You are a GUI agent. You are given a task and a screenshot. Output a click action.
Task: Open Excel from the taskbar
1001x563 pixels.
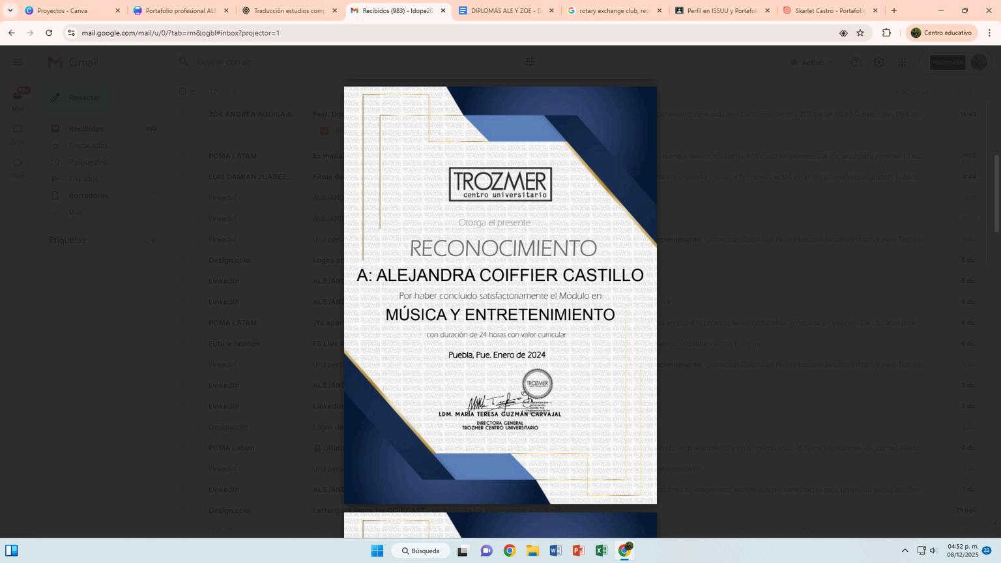601,551
